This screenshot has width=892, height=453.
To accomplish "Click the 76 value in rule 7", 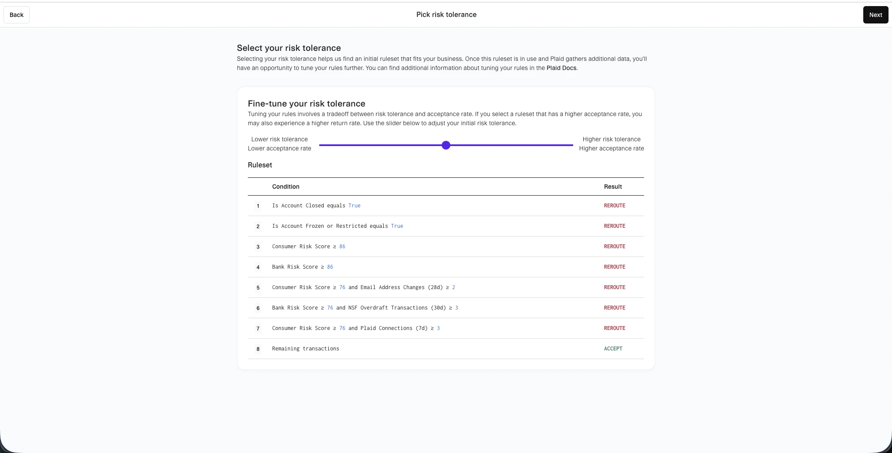I will (x=342, y=328).
